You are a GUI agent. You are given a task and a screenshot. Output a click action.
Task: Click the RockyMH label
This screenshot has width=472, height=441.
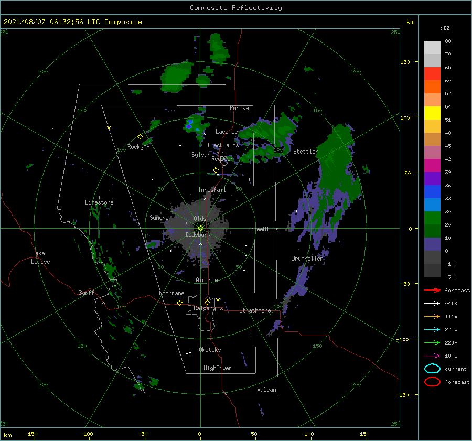(x=138, y=147)
